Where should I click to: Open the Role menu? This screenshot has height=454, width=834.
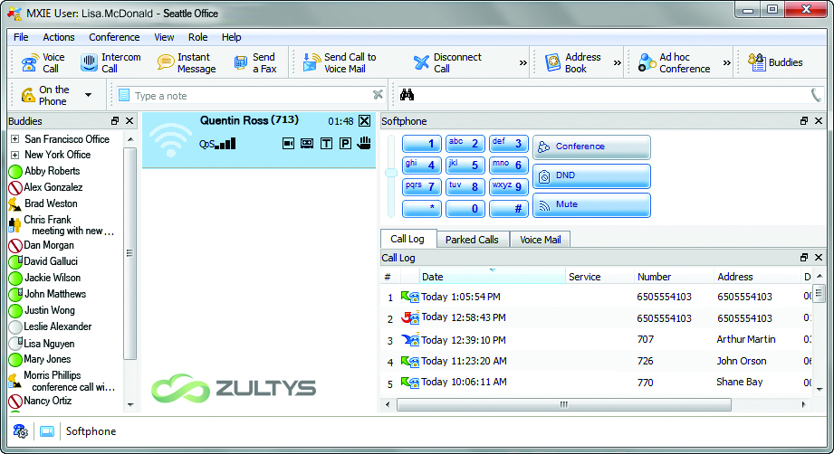[x=198, y=37]
